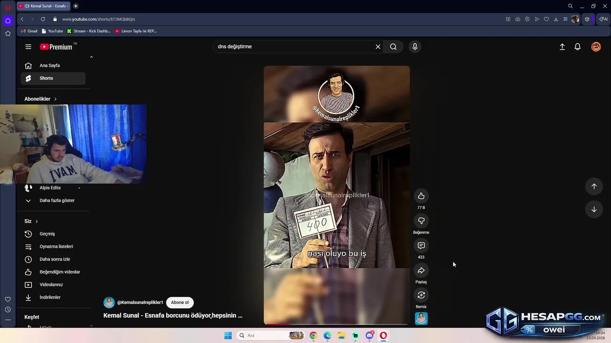Dislike the Short via Beğenme button

pos(421,221)
